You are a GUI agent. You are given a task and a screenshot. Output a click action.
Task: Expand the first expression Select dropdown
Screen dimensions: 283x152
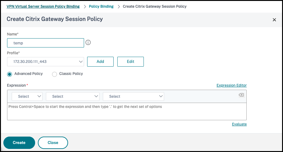(27, 97)
